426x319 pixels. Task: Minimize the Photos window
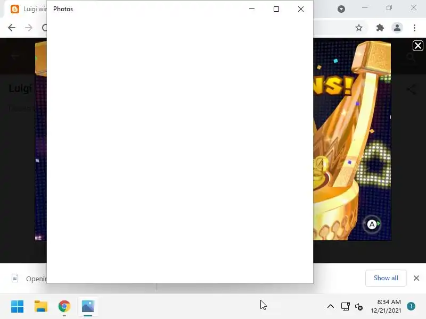point(252,9)
